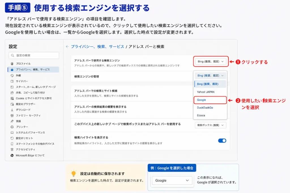Click the 設定 heading in the sidebar
This screenshot has height=193, width=290.
coord(13,47)
